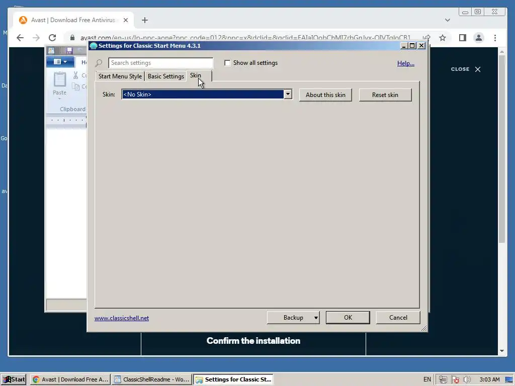
Task: Open the WordPad file menu dropdown
Action: coord(60,62)
